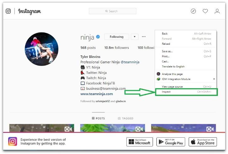
Task: Choose Analyze this page menu entry
Action: coord(186,74)
